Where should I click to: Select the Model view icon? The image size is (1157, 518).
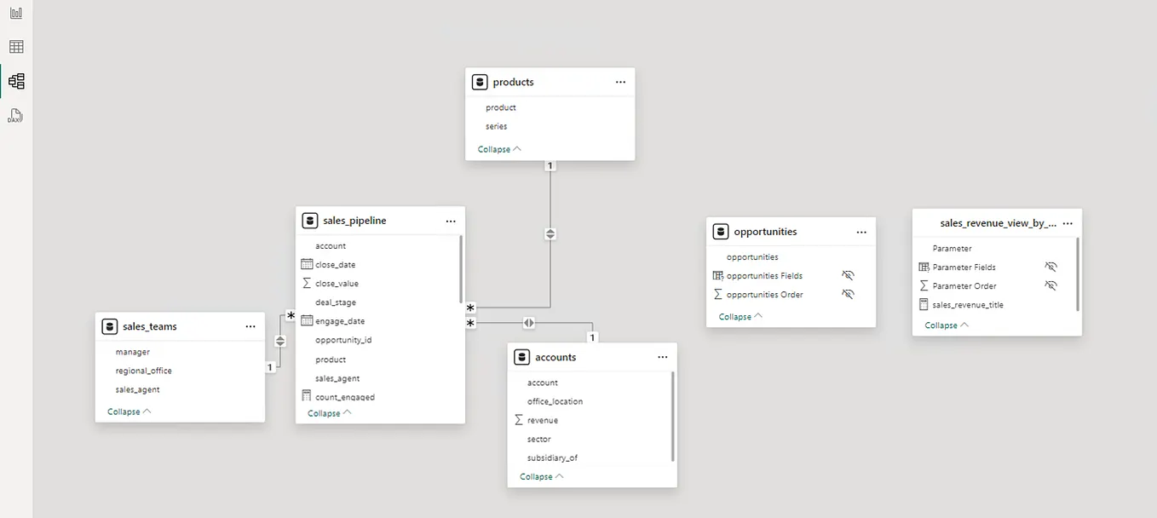click(15, 81)
